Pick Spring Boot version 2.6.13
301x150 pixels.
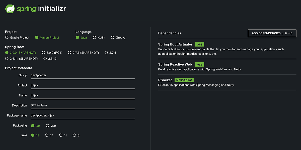(x=45, y=59)
